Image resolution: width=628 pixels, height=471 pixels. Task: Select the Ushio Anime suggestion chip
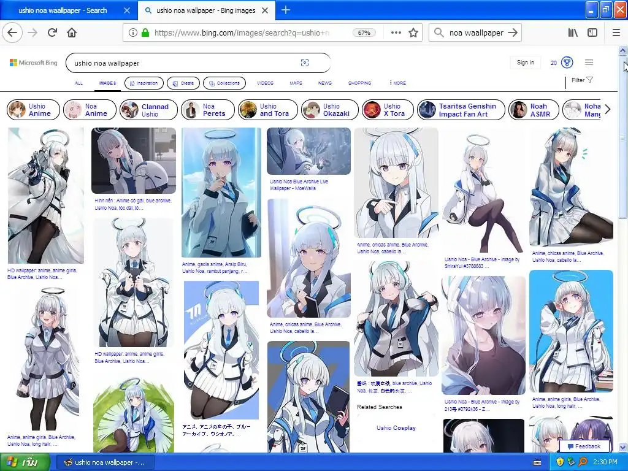pos(33,110)
